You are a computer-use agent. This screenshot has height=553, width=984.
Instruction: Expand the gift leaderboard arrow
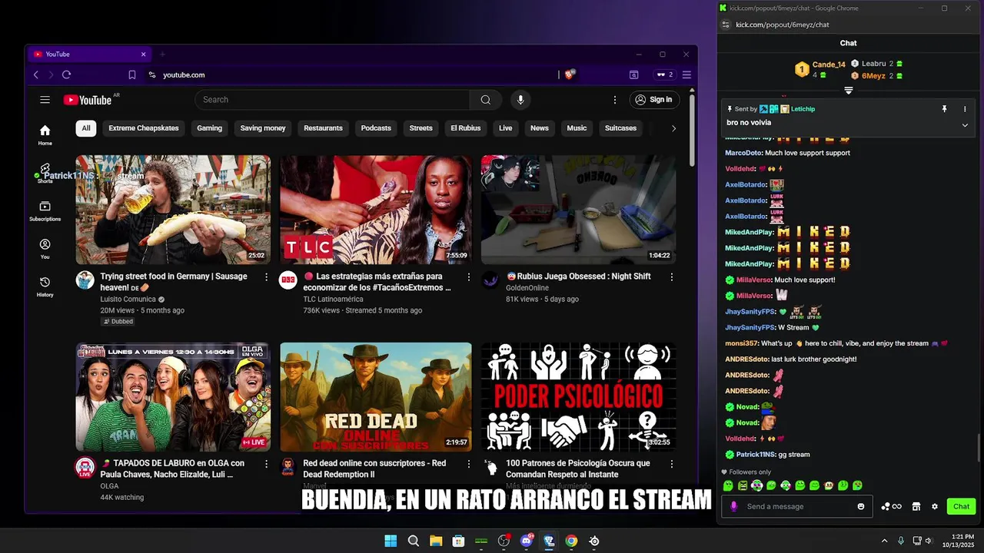(849, 91)
